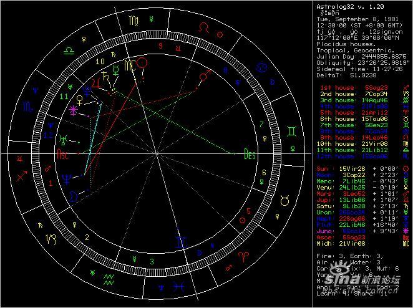Select the red Leo sign on the outer ring
Image resolution: width=413 pixels, height=308 pixels.
coord(203,27)
